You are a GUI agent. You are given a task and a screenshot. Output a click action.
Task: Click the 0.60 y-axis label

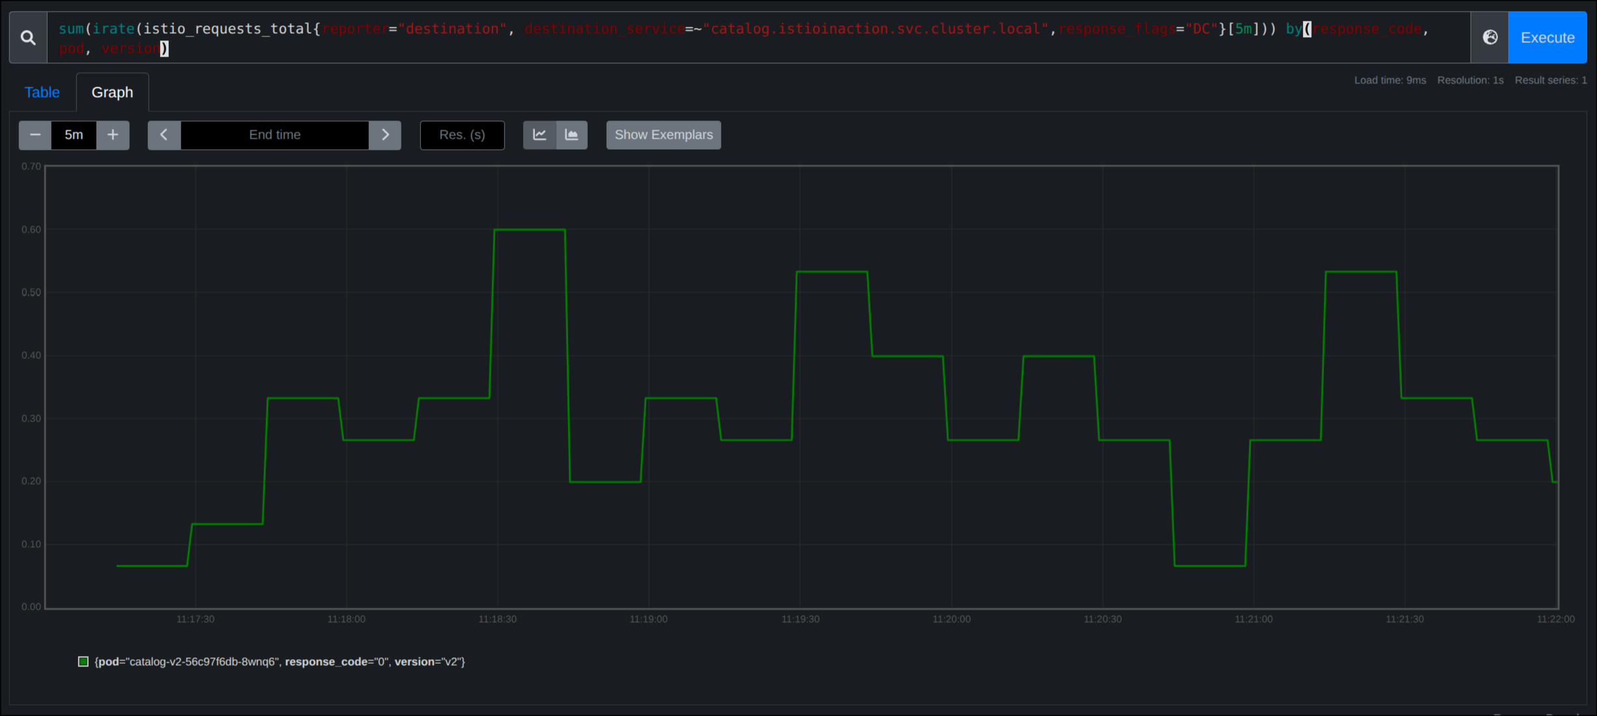pyautogui.click(x=31, y=229)
